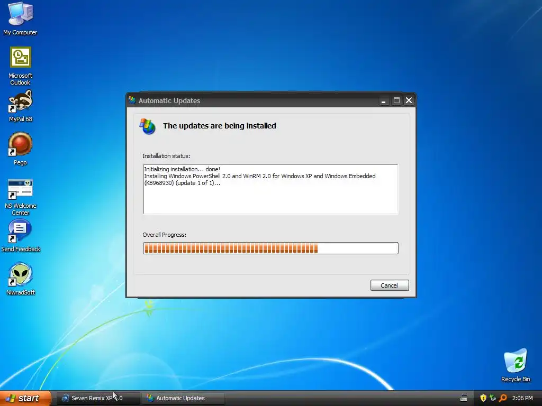Viewport: 542px width, 406px height.
Task: Click 'The updates are being installed' heading
Action: [x=220, y=126]
